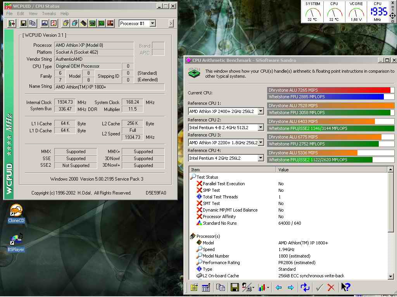
Task: Click the copy icon in Sandra toolbar
Action: [221, 287]
